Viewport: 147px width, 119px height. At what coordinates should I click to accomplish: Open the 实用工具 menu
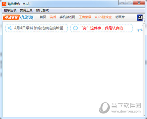point(26,10)
